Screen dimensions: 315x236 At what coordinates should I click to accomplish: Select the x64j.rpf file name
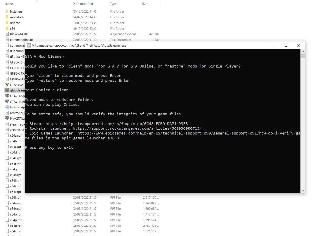pyautogui.click(x=15, y=186)
